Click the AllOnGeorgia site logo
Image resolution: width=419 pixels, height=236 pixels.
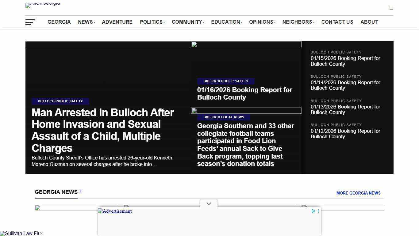tap(42, 5)
